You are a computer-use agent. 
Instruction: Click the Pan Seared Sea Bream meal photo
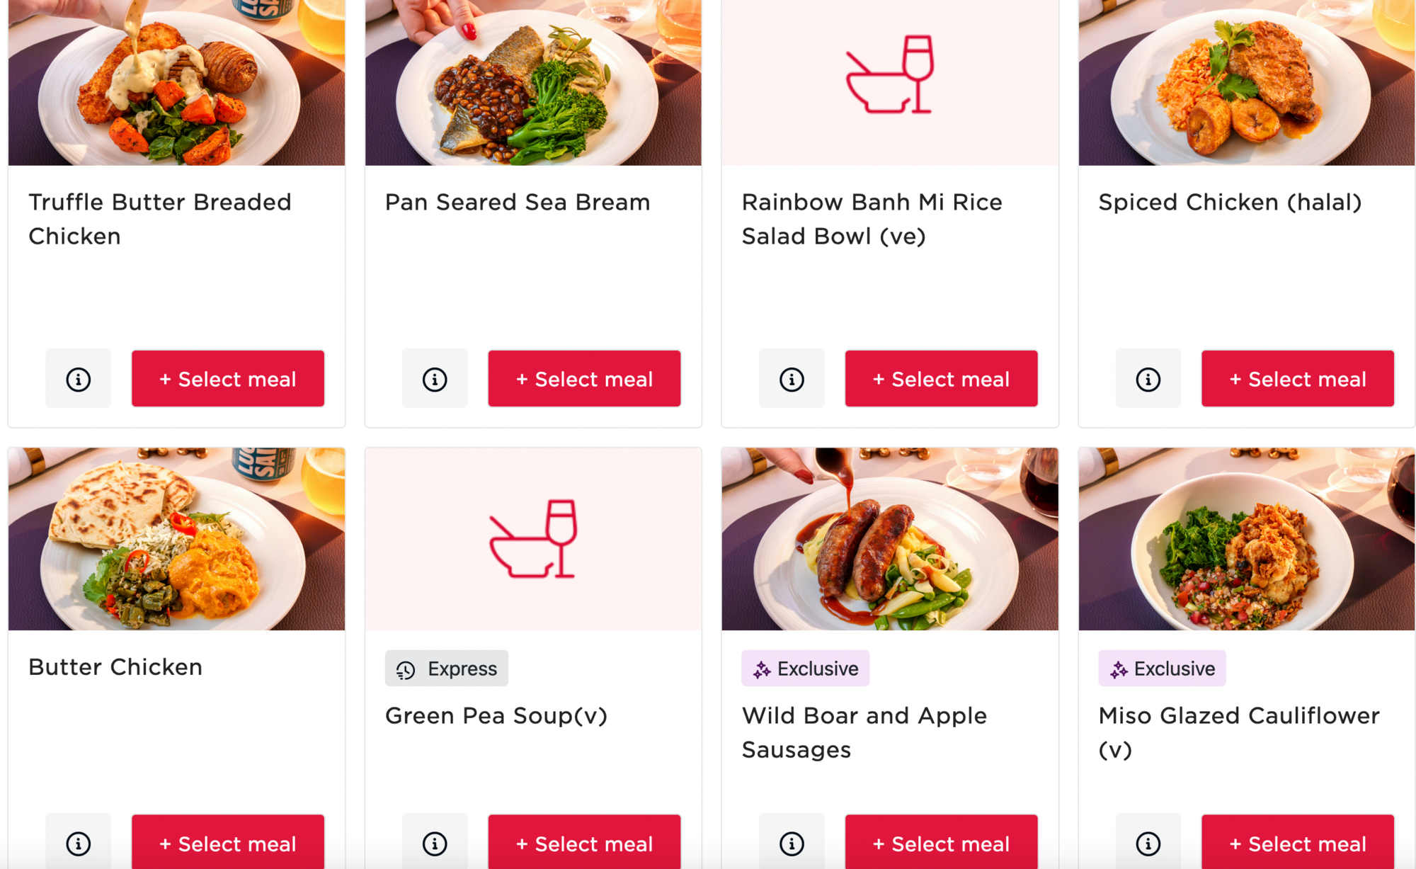point(533,81)
